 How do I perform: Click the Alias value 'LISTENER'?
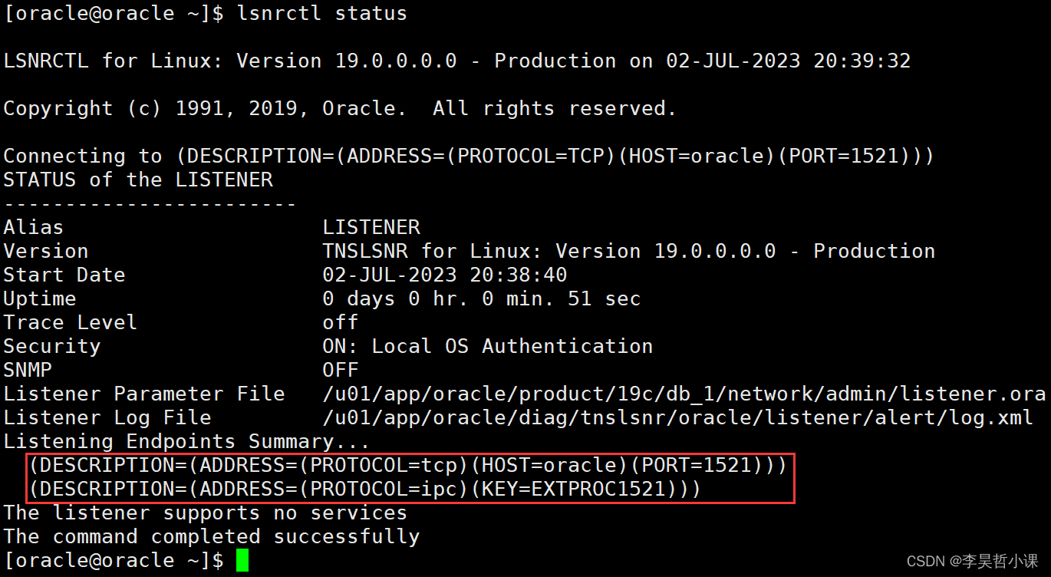(x=371, y=228)
